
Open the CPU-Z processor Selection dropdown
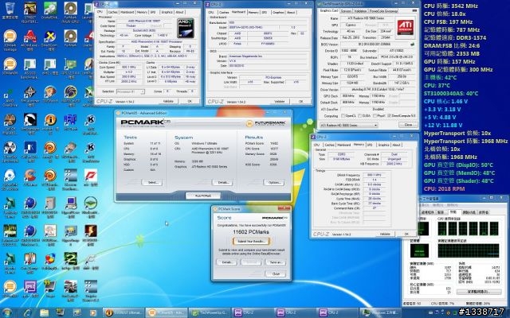(131, 92)
